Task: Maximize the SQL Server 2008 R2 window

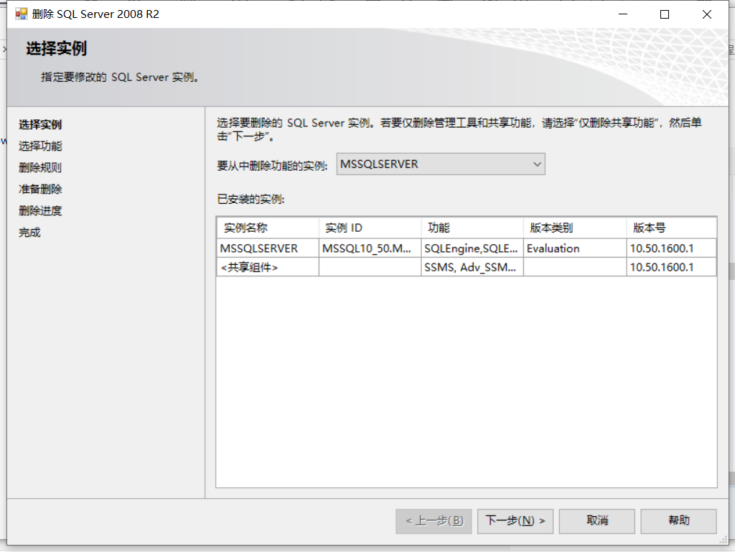Action: pos(664,14)
